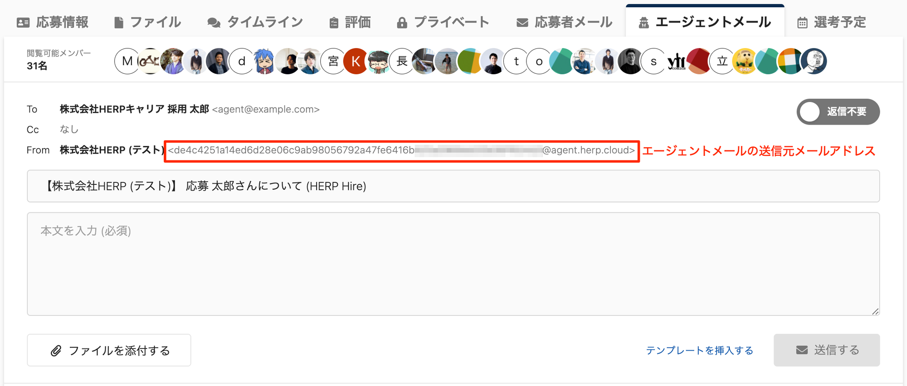Viewport: 907px width, 386px height.
Task: Open the 選考予定 tab
Action: pyautogui.click(x=832, y=22)
